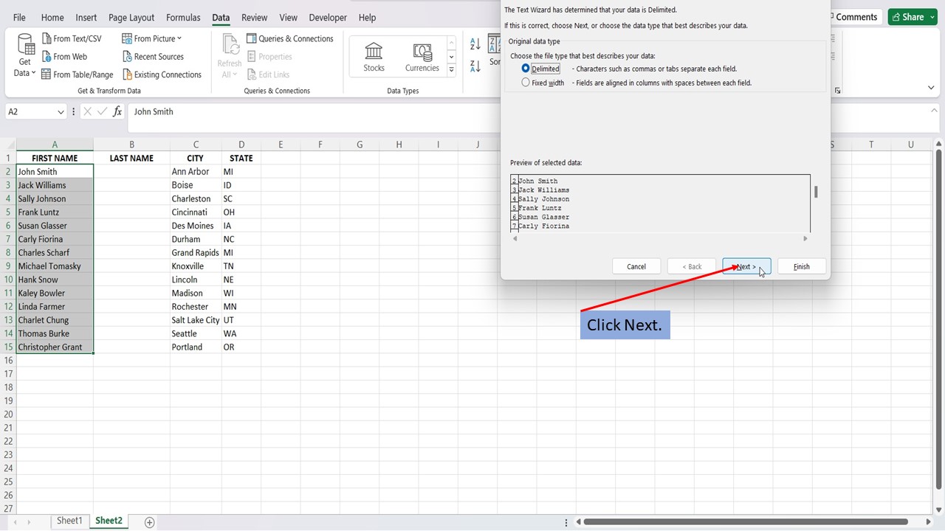Switch to the Formulas tab

point(183,18)
